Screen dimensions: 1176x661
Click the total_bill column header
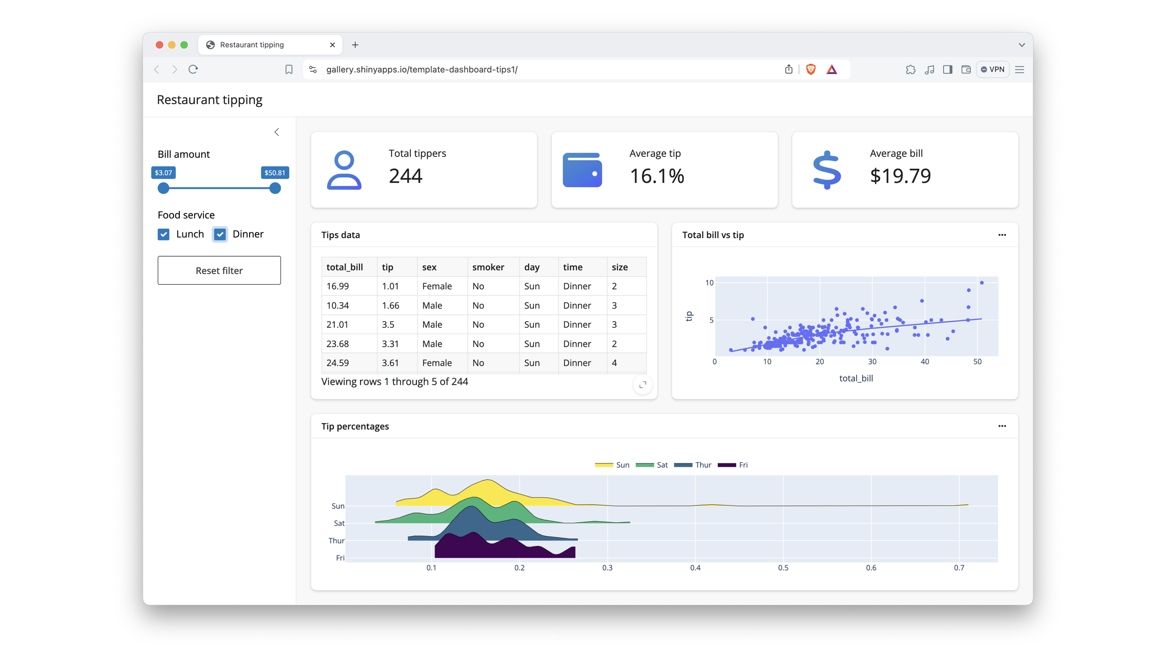(345, 267)
